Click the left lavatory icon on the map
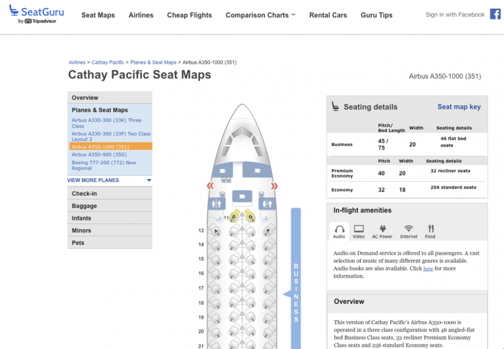The height and width of the screenshot is (349, 504). pyautogui.click(x=216, y=204)
